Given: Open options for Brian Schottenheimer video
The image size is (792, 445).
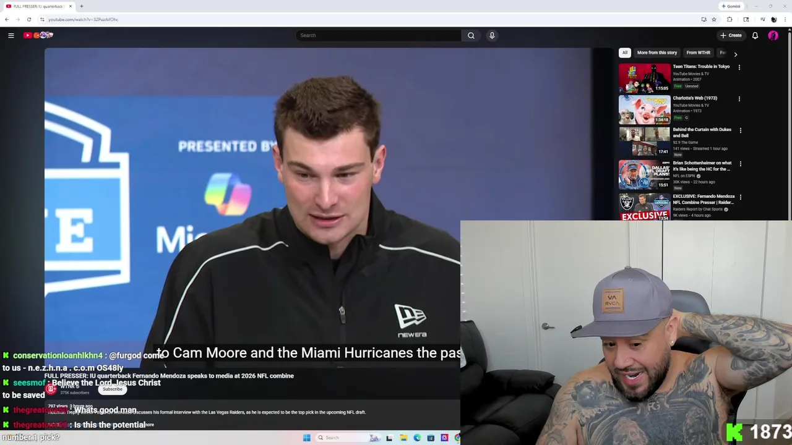Looking at the screenshot, I should click(740, 164).
